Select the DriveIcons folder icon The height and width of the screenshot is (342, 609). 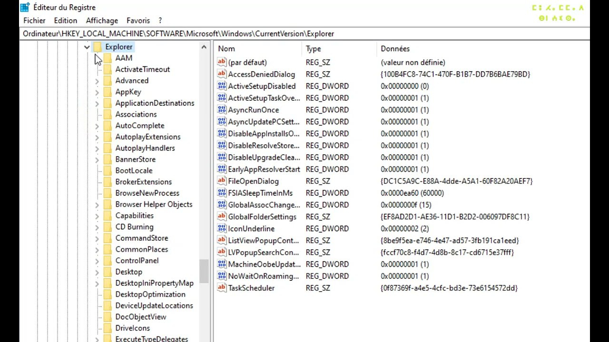point(108,328)
